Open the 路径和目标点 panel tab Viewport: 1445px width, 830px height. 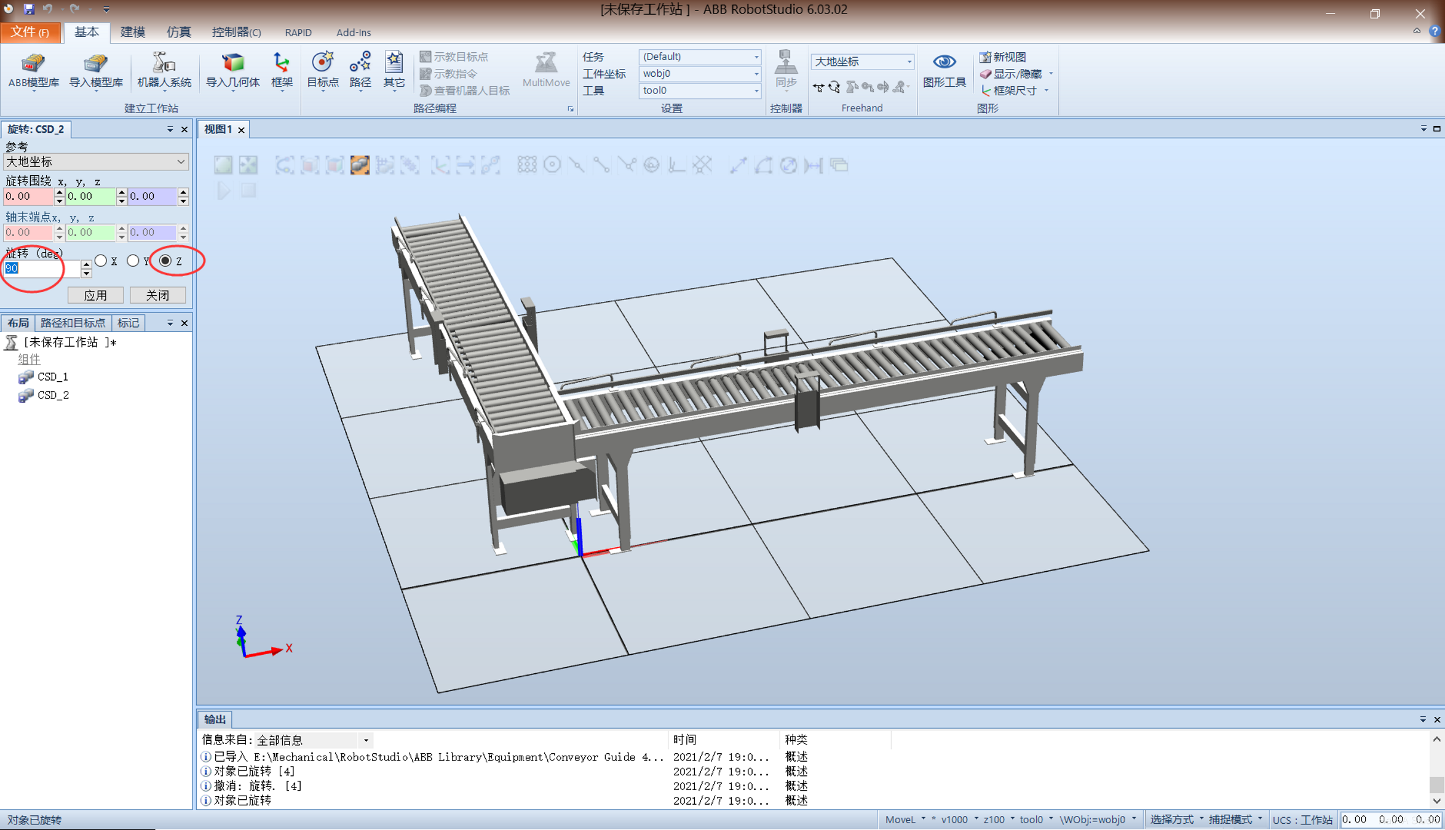[73, 323]
